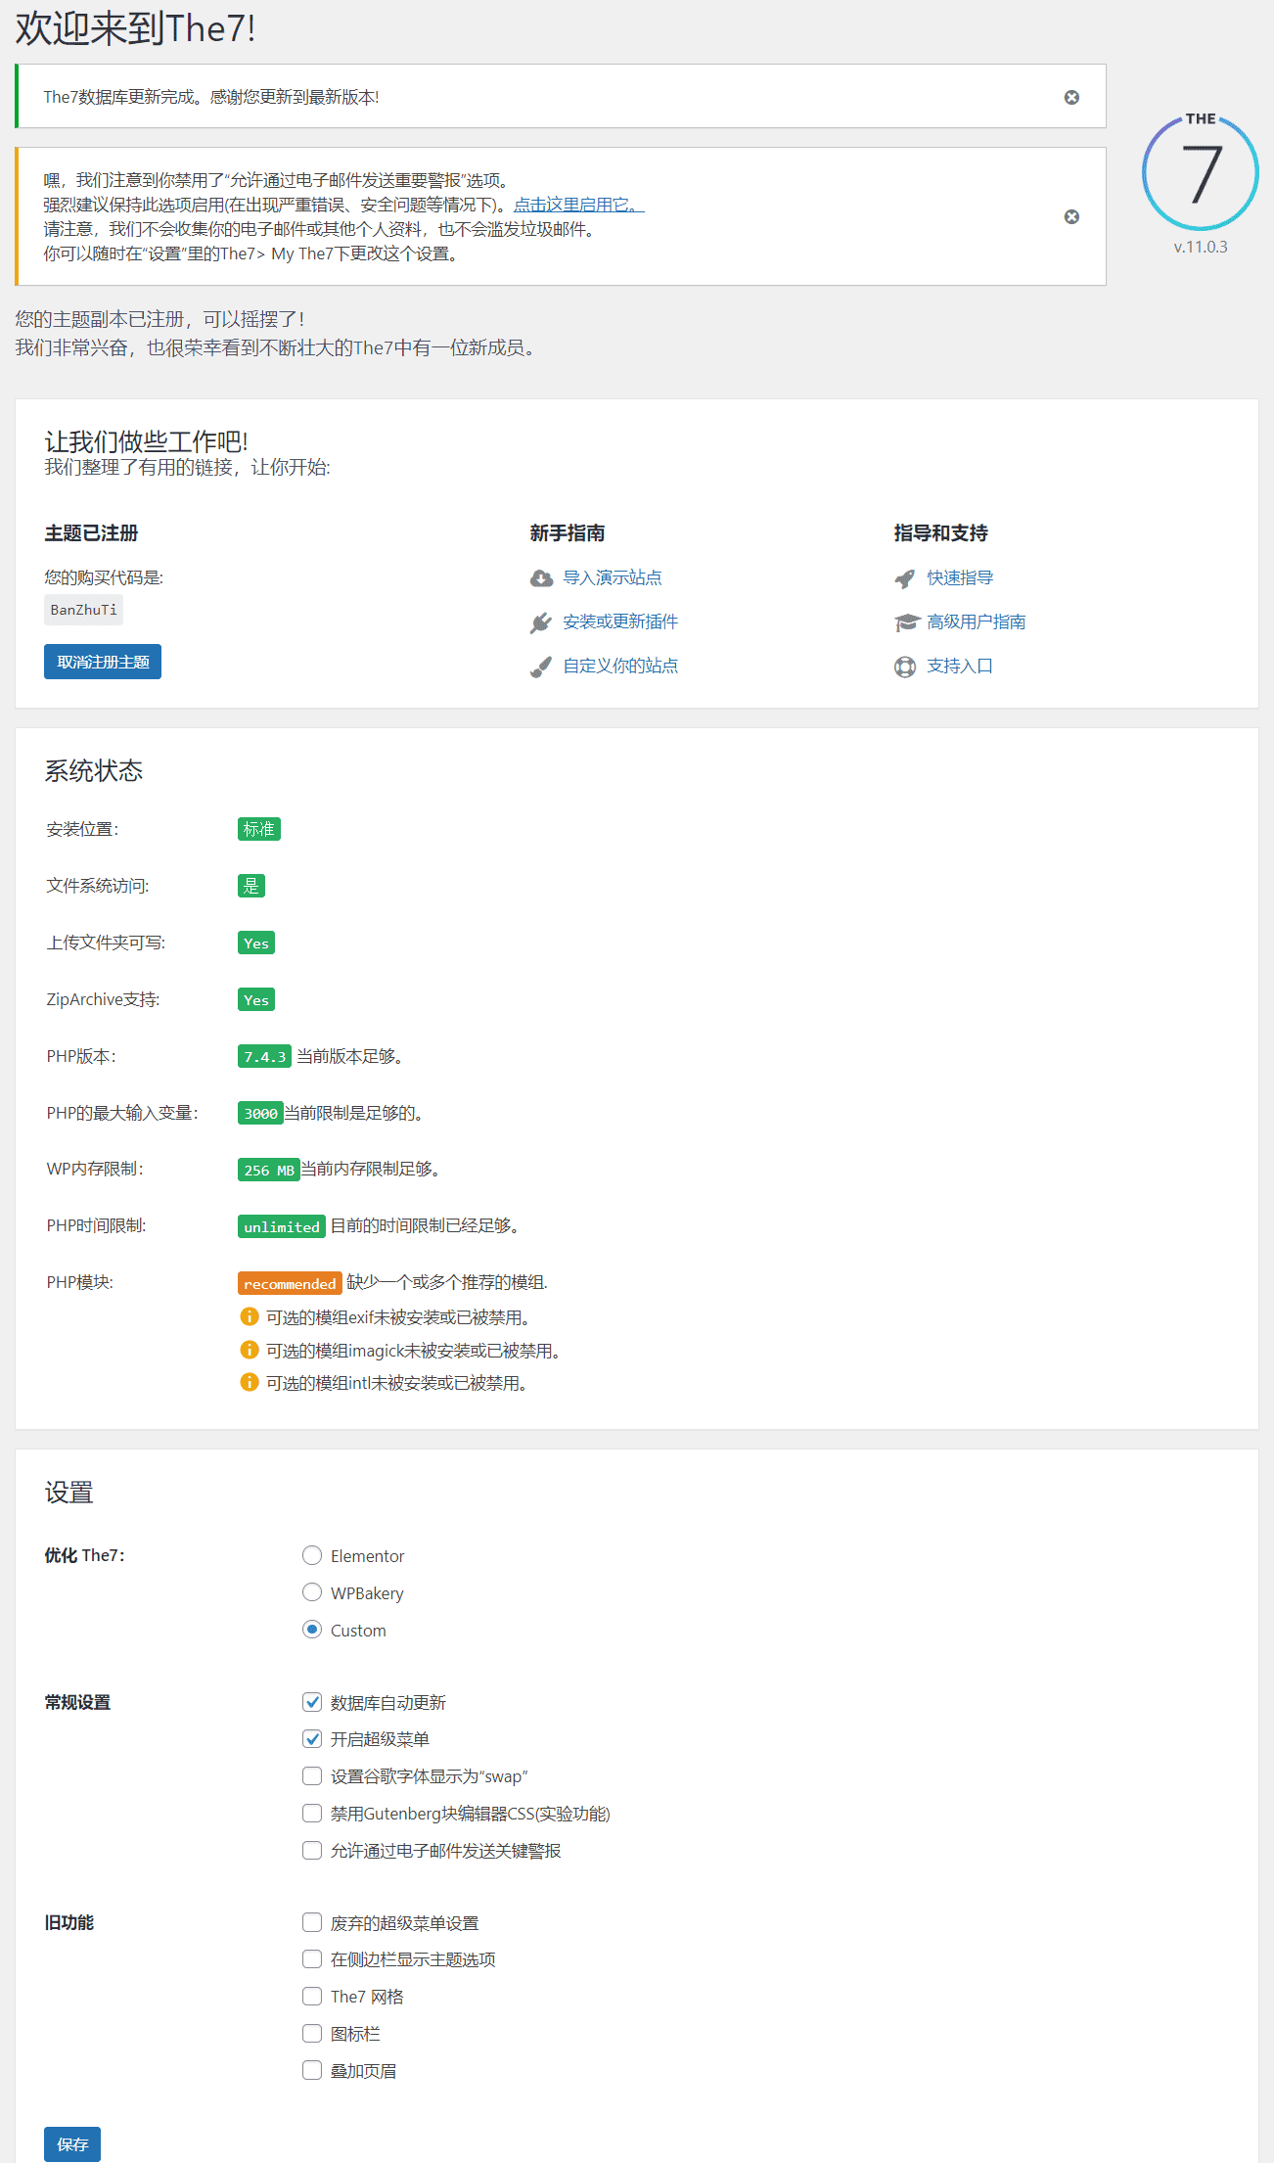Click the info icon for the exif module warning
This screenshot has width=1274, height=2163.
[250, 1316]
